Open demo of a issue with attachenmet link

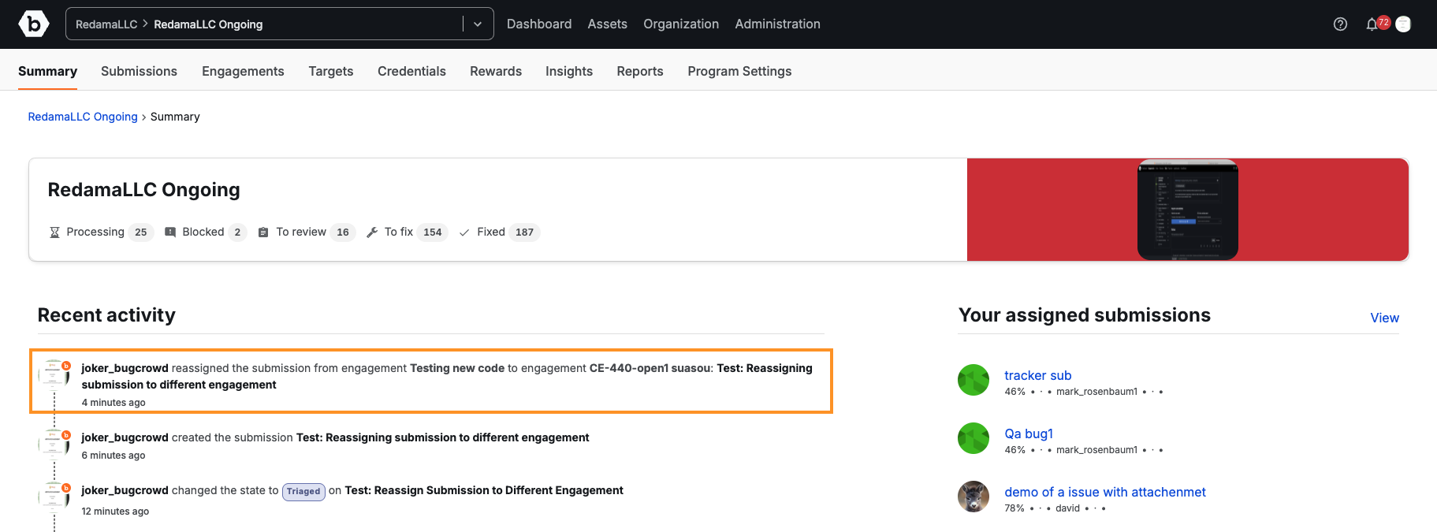pyautogui.click(x=1105, y=492)
